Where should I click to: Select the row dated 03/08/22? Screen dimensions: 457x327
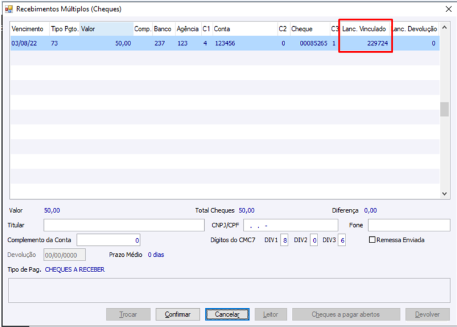point(225,43)
